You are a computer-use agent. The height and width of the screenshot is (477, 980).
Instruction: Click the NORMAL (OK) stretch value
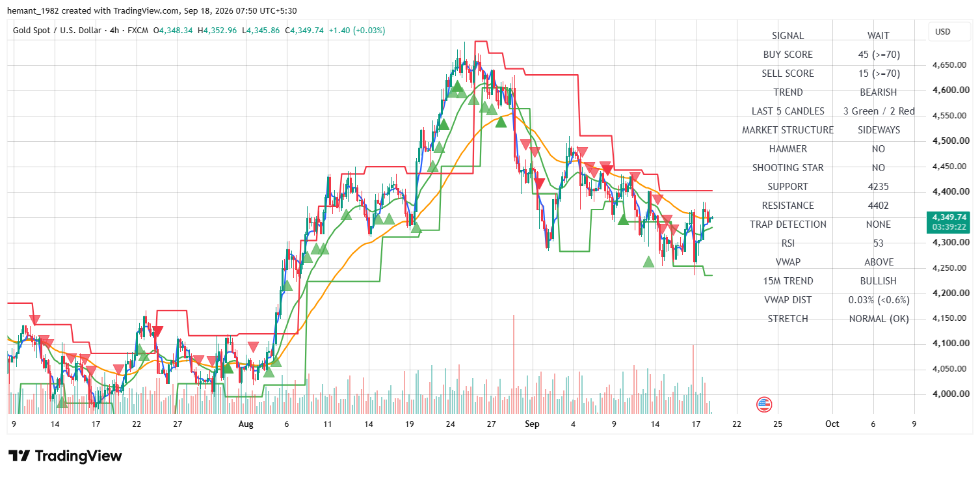(x=879, y=319)
